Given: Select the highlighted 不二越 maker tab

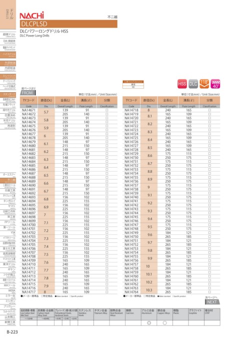Looking at the screenshot, I should click(x=8, y=180).
